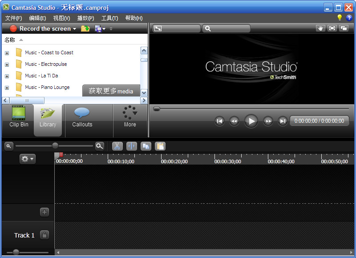Click the 0:00:00;00 time display

coord(319,121)
